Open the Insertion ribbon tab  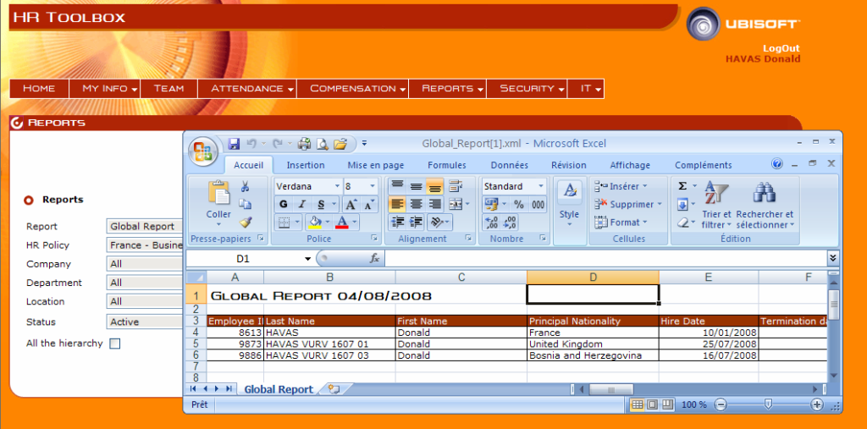[306, 165]
